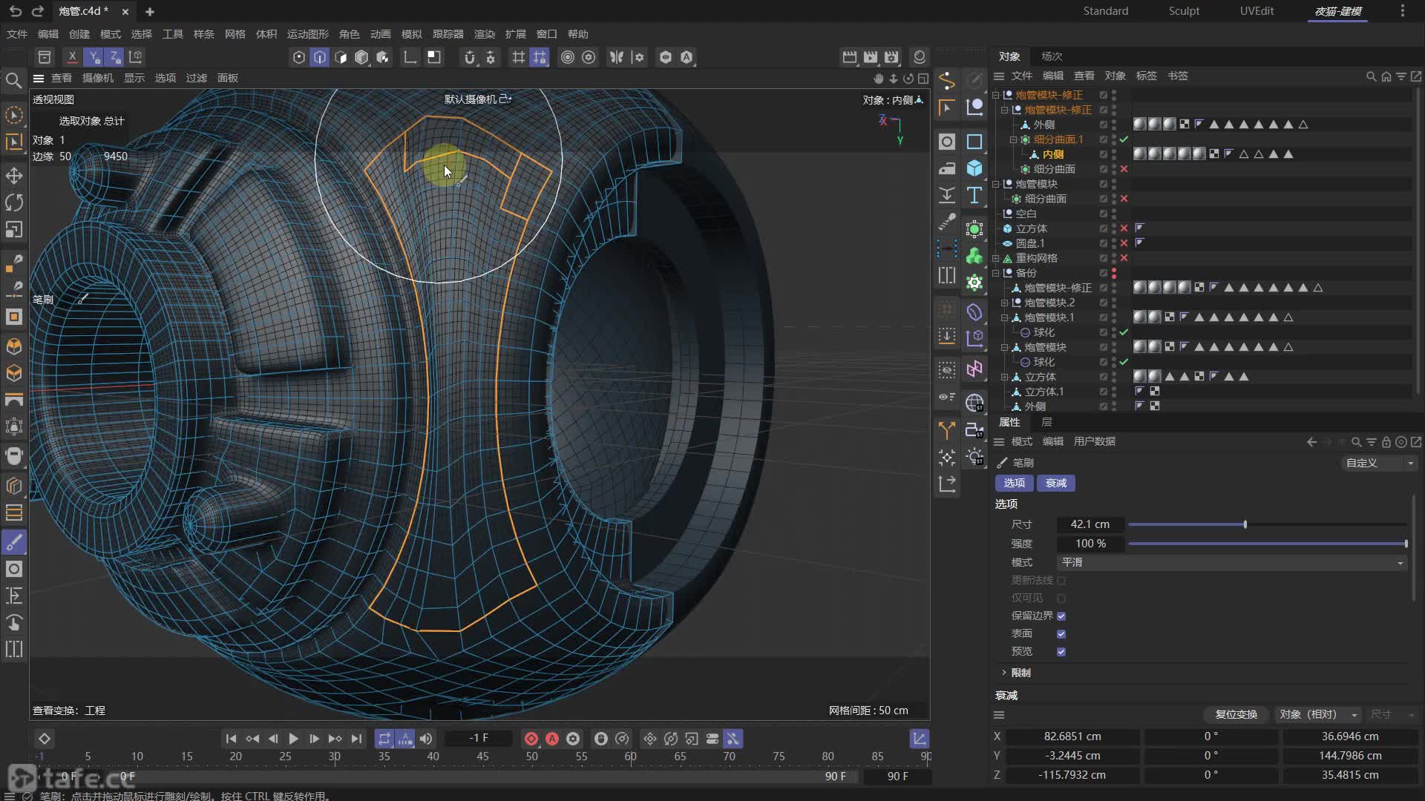Toggle green check on 细分曲面.1
Screen dimensions: 1425x801
(1124, 139)
